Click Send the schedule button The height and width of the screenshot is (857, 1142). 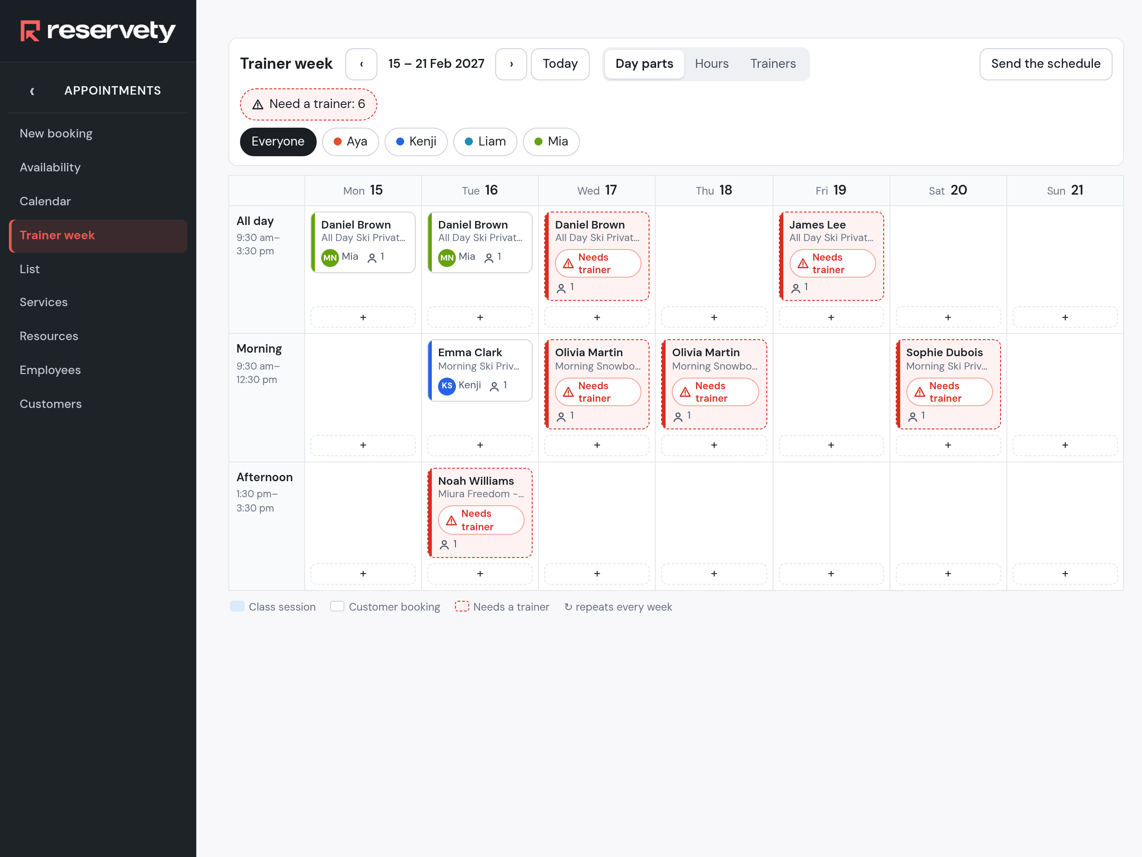pos(1046,64)
